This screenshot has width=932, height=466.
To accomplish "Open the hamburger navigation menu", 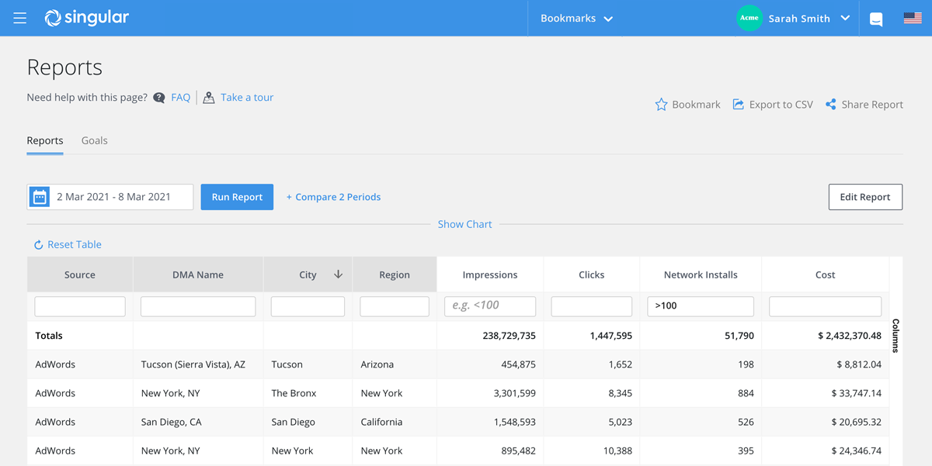I will pyautogui.click(x=21, y=18).
